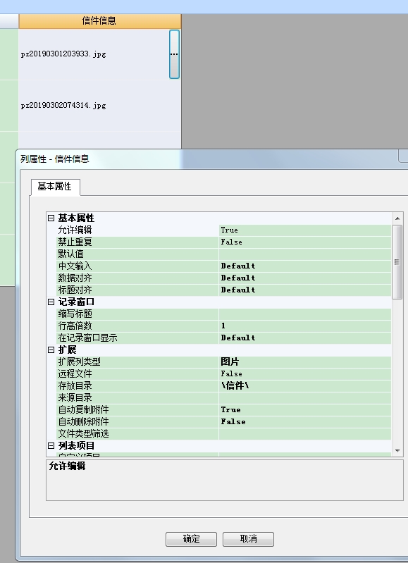Click scroll-up arrow of property grid

click(397, 218)
